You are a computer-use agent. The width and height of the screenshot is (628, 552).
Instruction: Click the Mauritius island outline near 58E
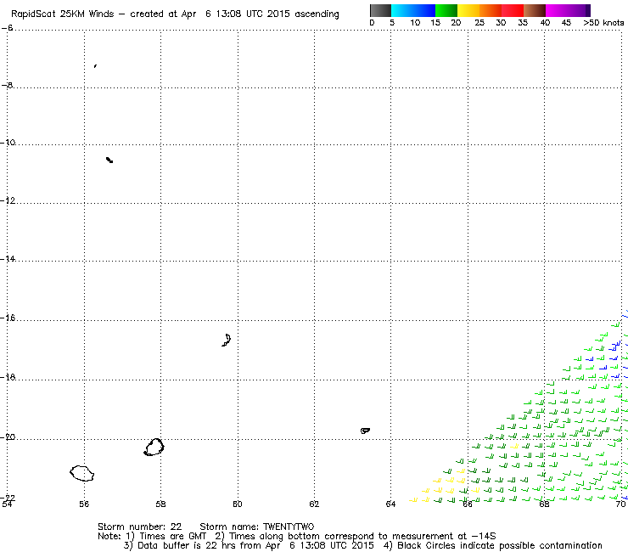click(154, 448)
